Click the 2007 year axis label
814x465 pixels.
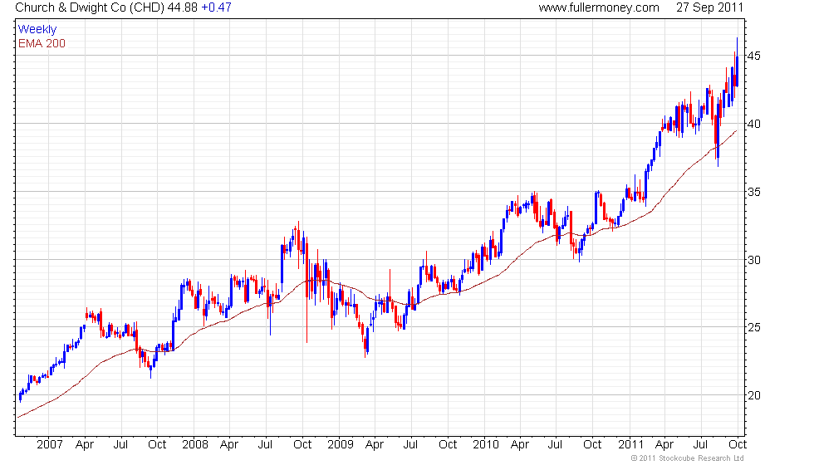pyautogui.click(x=50, y=445)
